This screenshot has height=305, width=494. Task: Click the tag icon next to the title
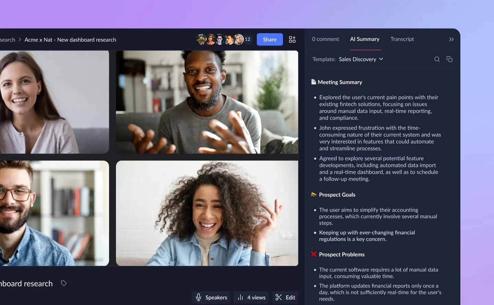pos(63,283)
